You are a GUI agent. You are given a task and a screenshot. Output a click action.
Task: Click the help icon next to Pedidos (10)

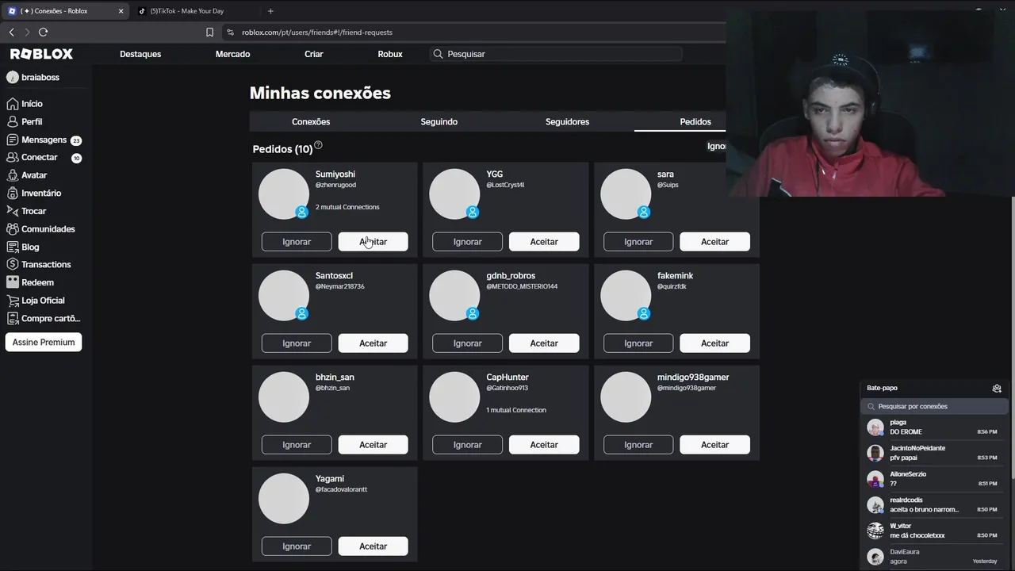click(318, 145)
